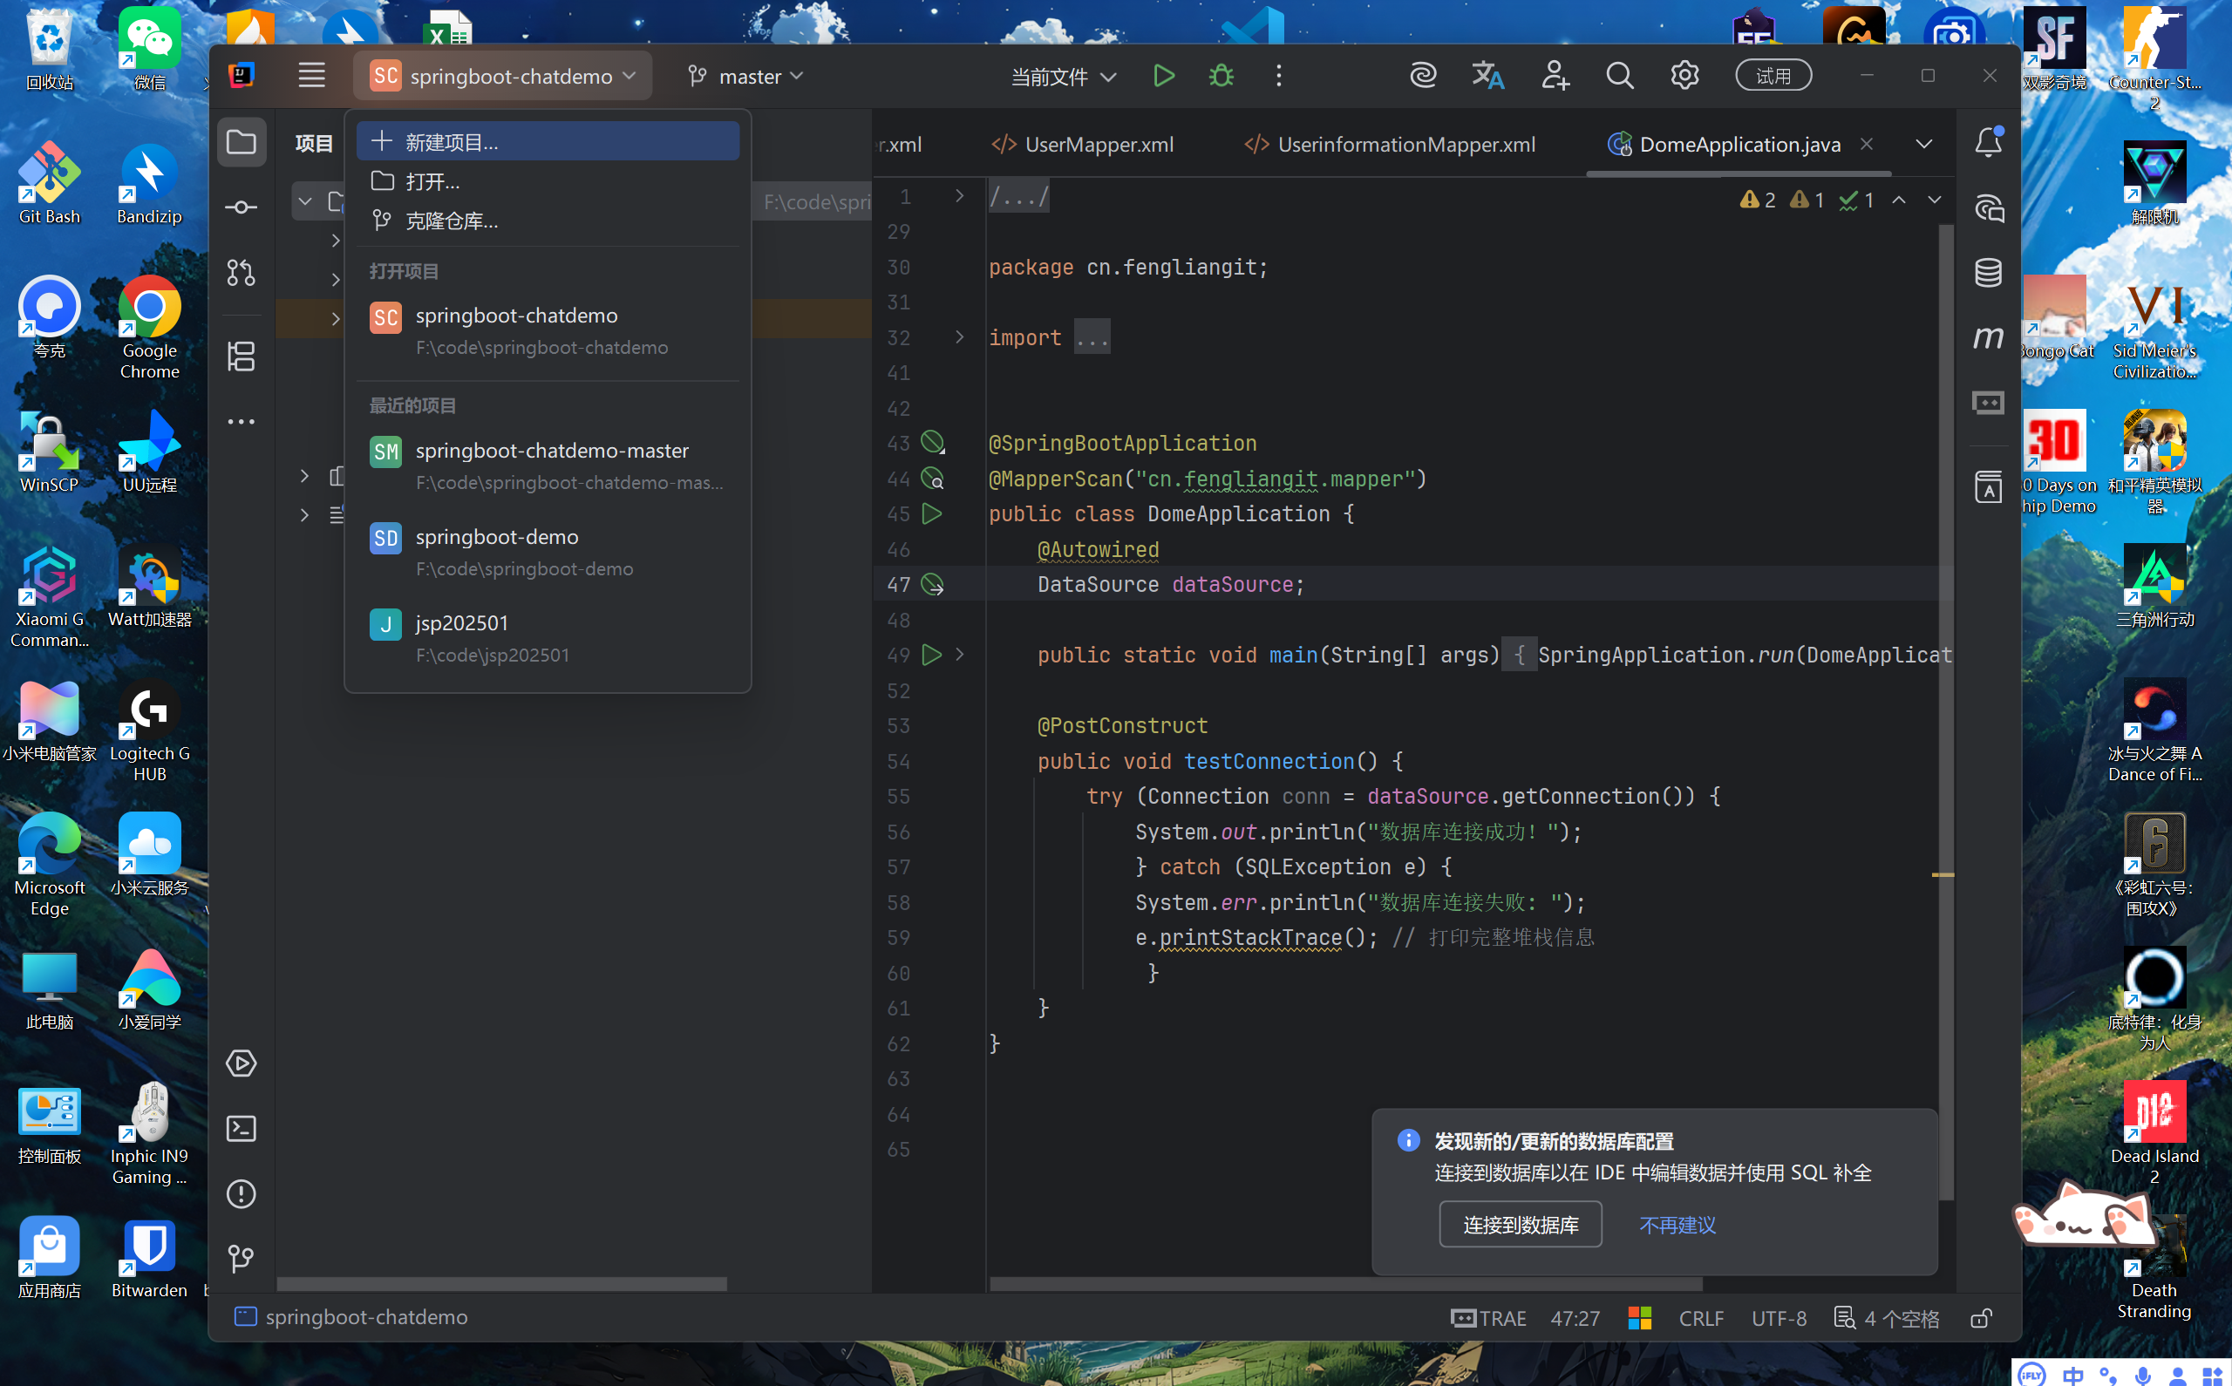Toggle the read-only lock in status bar
The image size is (2232, 1386).
[1981, 1318]
